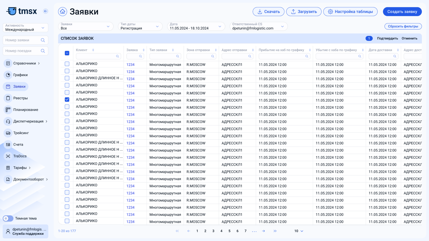Open Графики in the sidebar menu

pos(20,75)
